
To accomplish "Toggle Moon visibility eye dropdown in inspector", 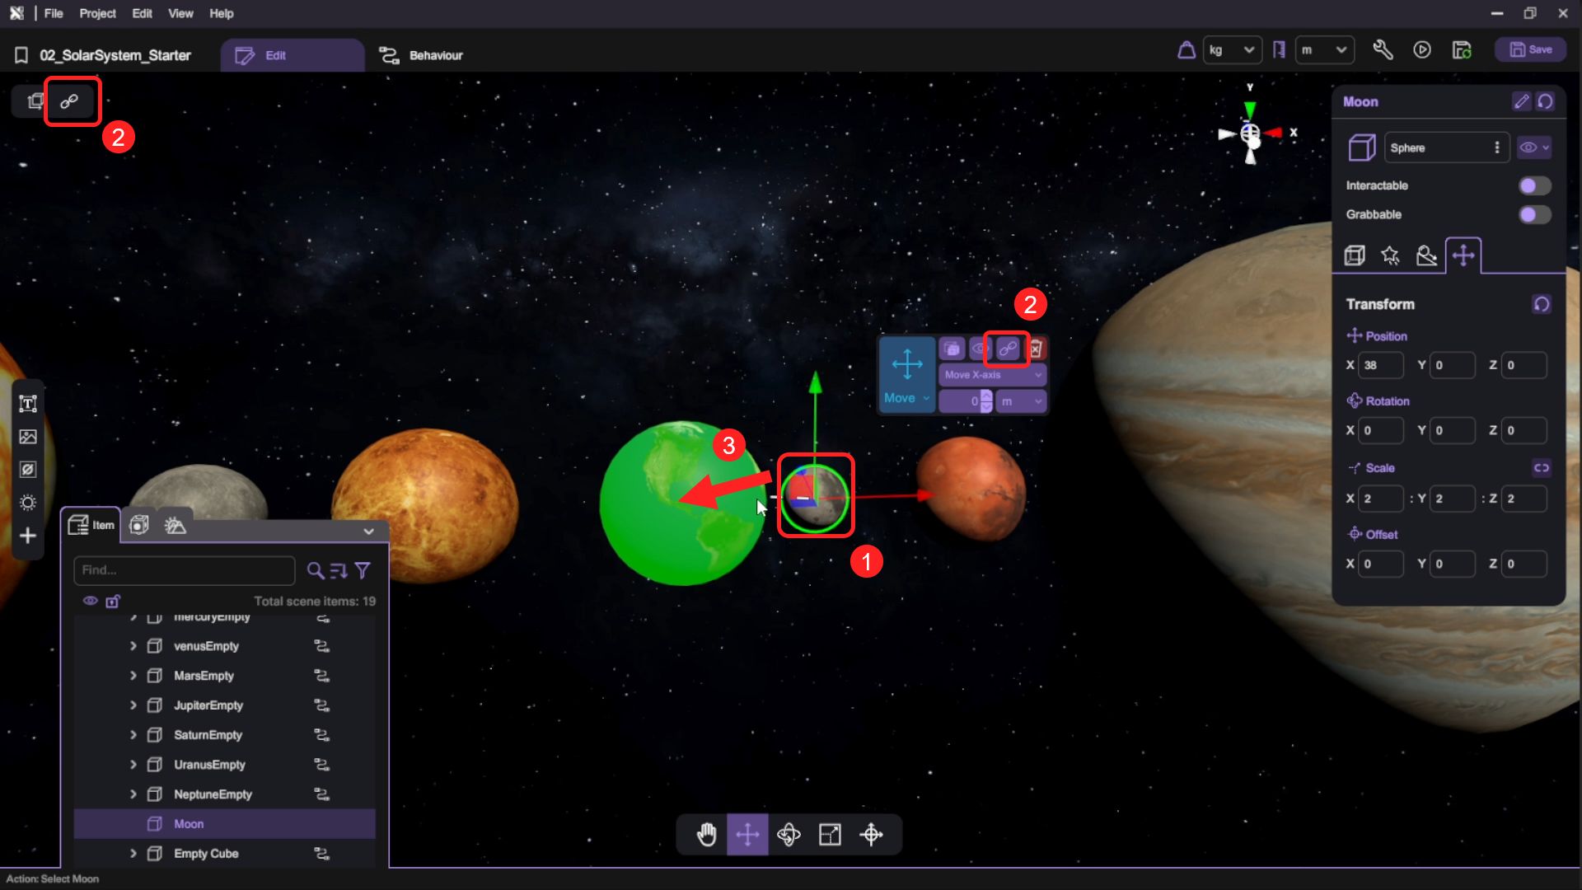I will pos(1533,148).
